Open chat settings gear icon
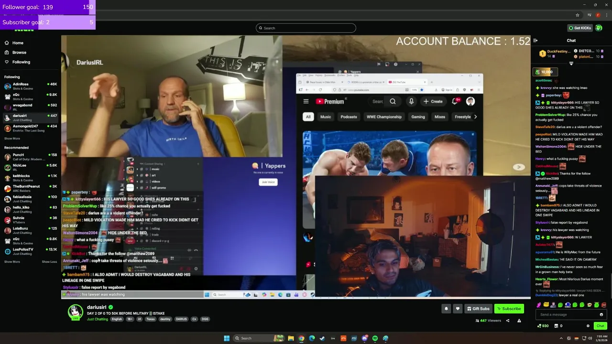This screenshot has width=612, height=344. [x=588, y=326]
